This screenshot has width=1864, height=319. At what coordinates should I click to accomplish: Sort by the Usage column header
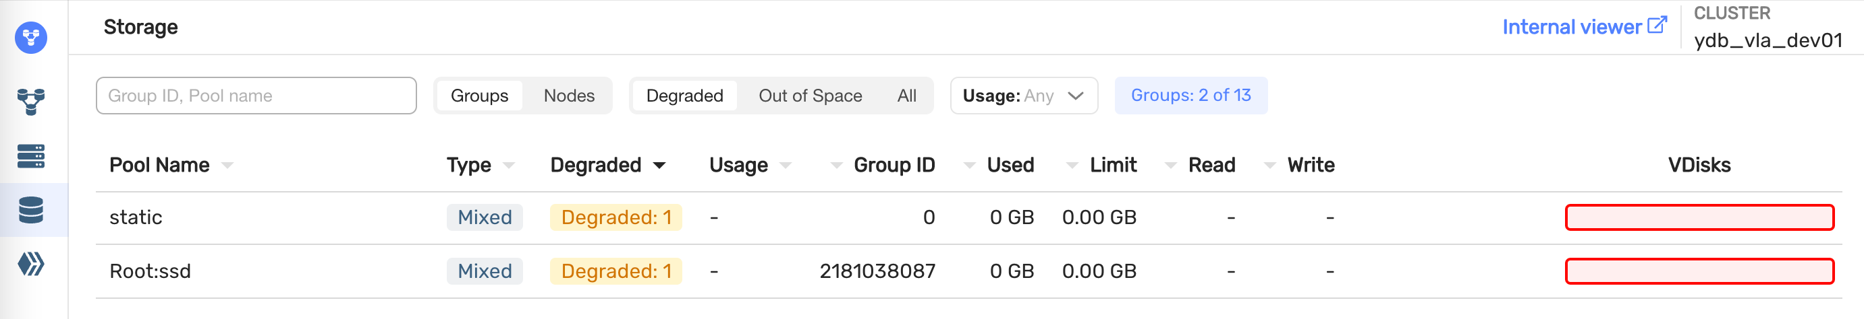coord(738,166)
